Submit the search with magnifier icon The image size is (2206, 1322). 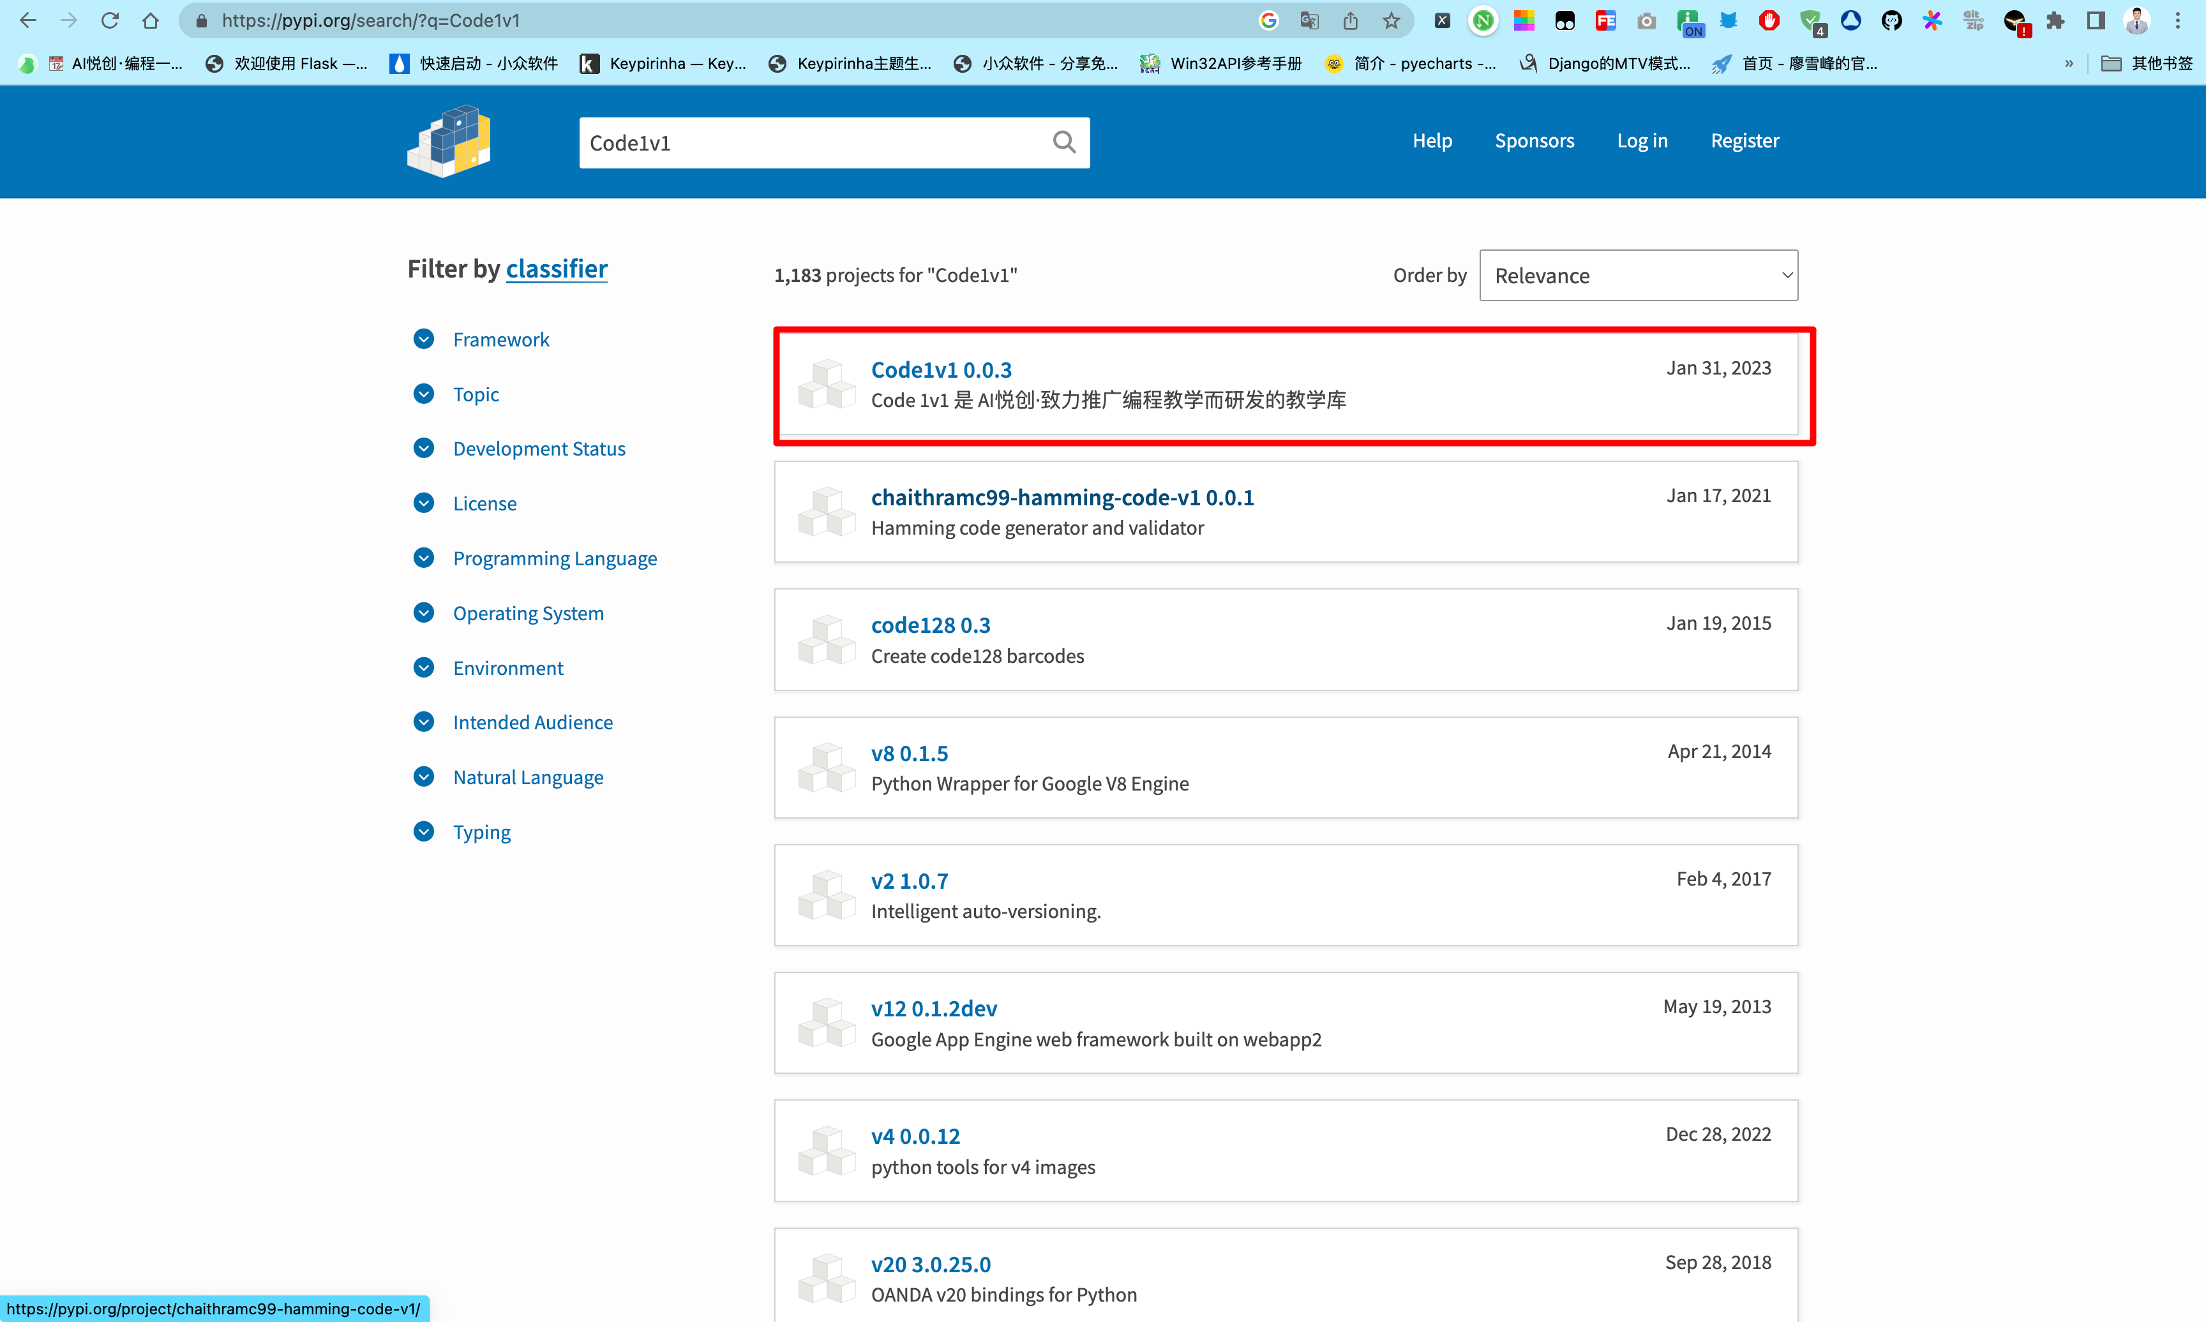tap(1064, 142)
